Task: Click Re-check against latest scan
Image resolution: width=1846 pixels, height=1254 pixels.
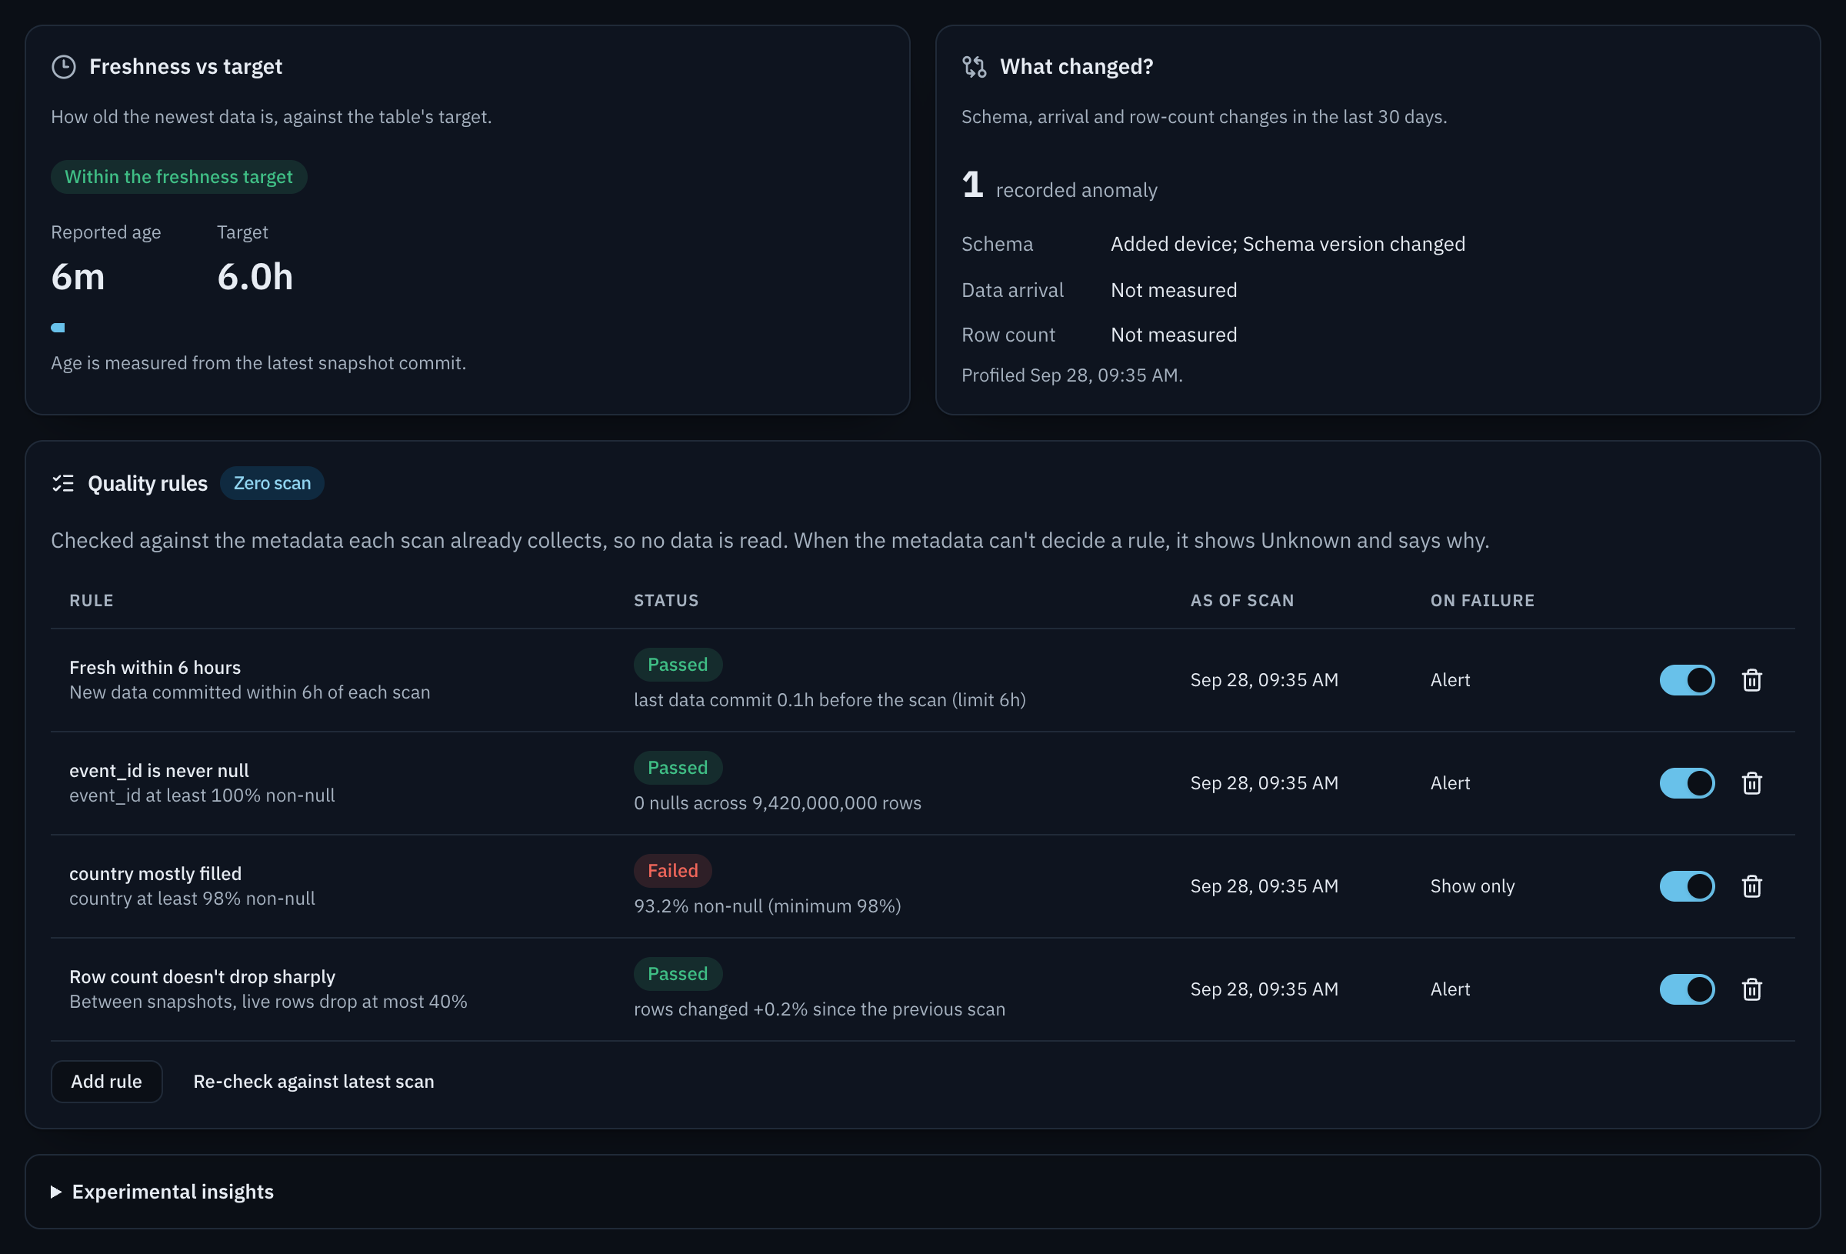Action: [x=314, y=1082]
